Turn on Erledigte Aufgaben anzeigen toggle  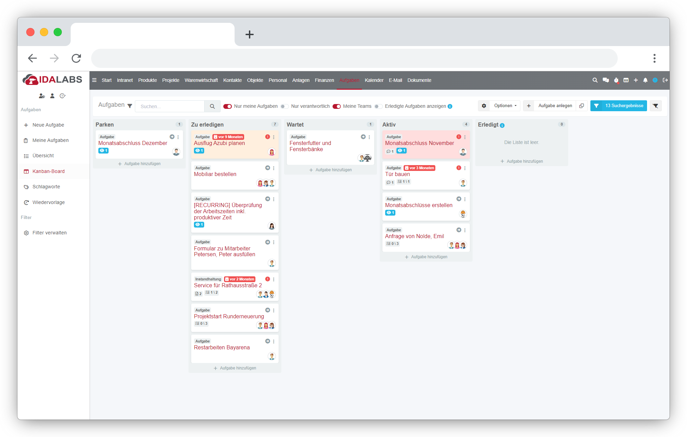click(x=378, y=106)
